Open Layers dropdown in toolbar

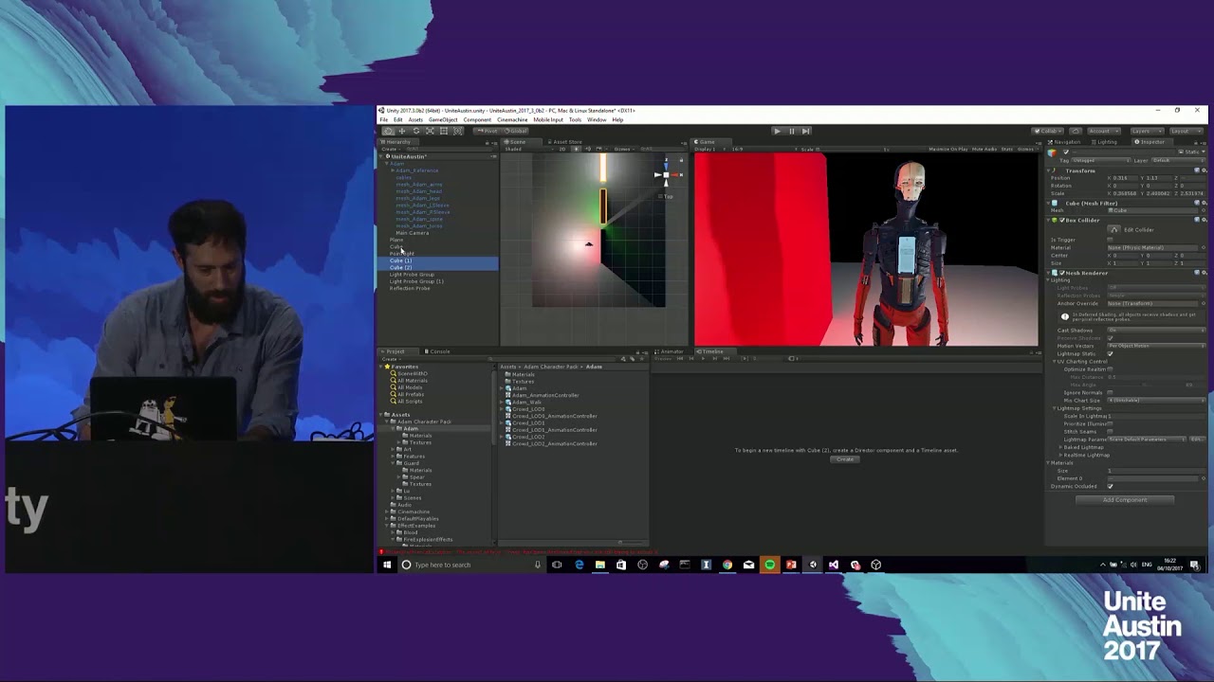coord(1147,131)
